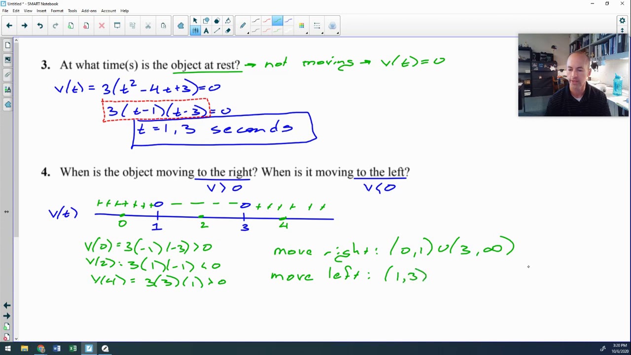
Task: Redo the last undone action
Action: pyautogui.click(x=55, y=26)
